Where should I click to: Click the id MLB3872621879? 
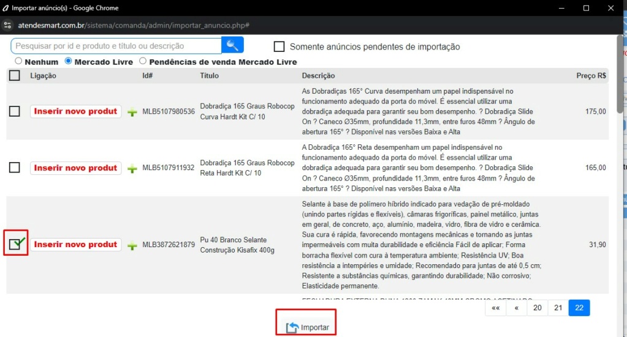tap(169, 245)
